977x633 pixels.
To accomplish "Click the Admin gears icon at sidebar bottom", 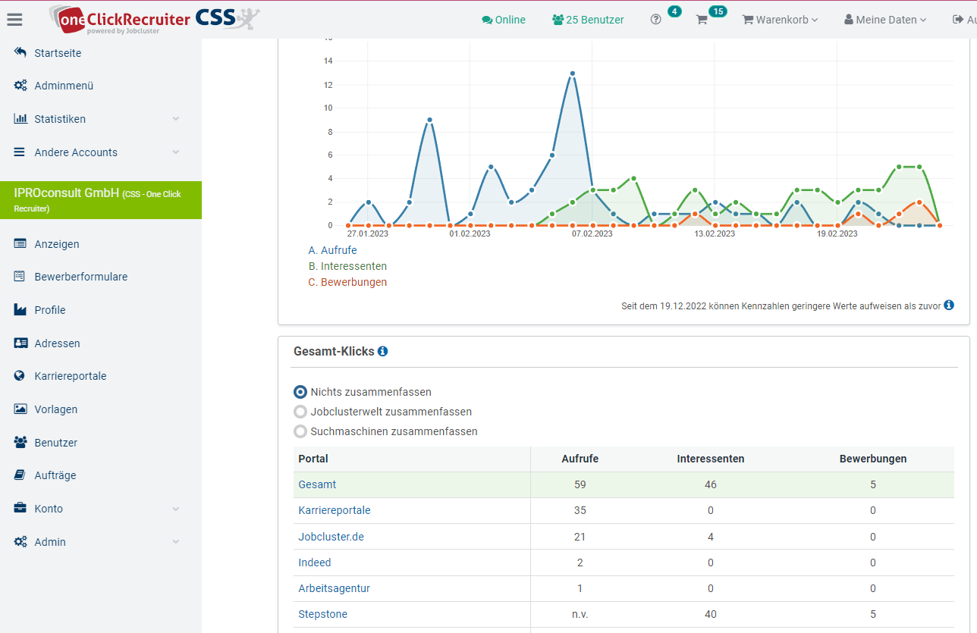I will click(20, 542).
